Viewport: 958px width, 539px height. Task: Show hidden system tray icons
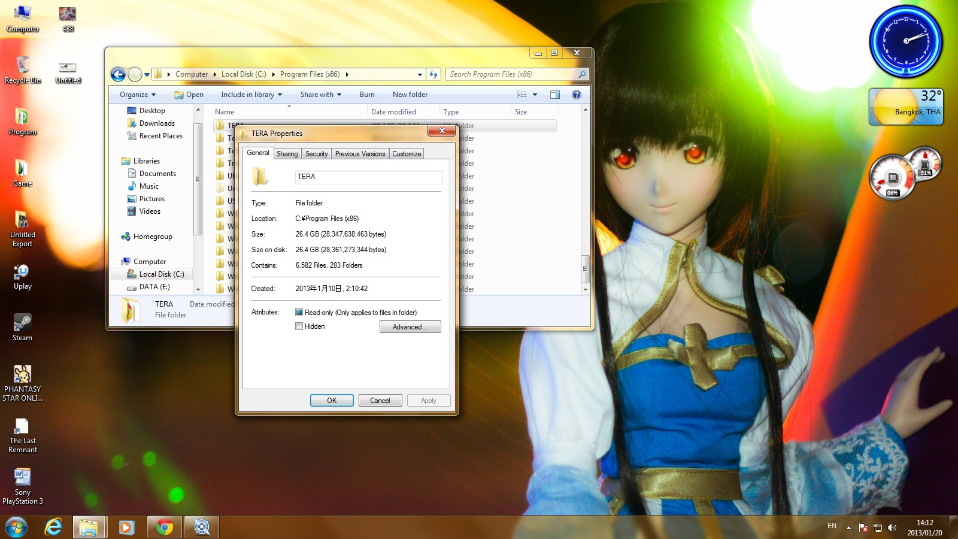pos(848,528)
